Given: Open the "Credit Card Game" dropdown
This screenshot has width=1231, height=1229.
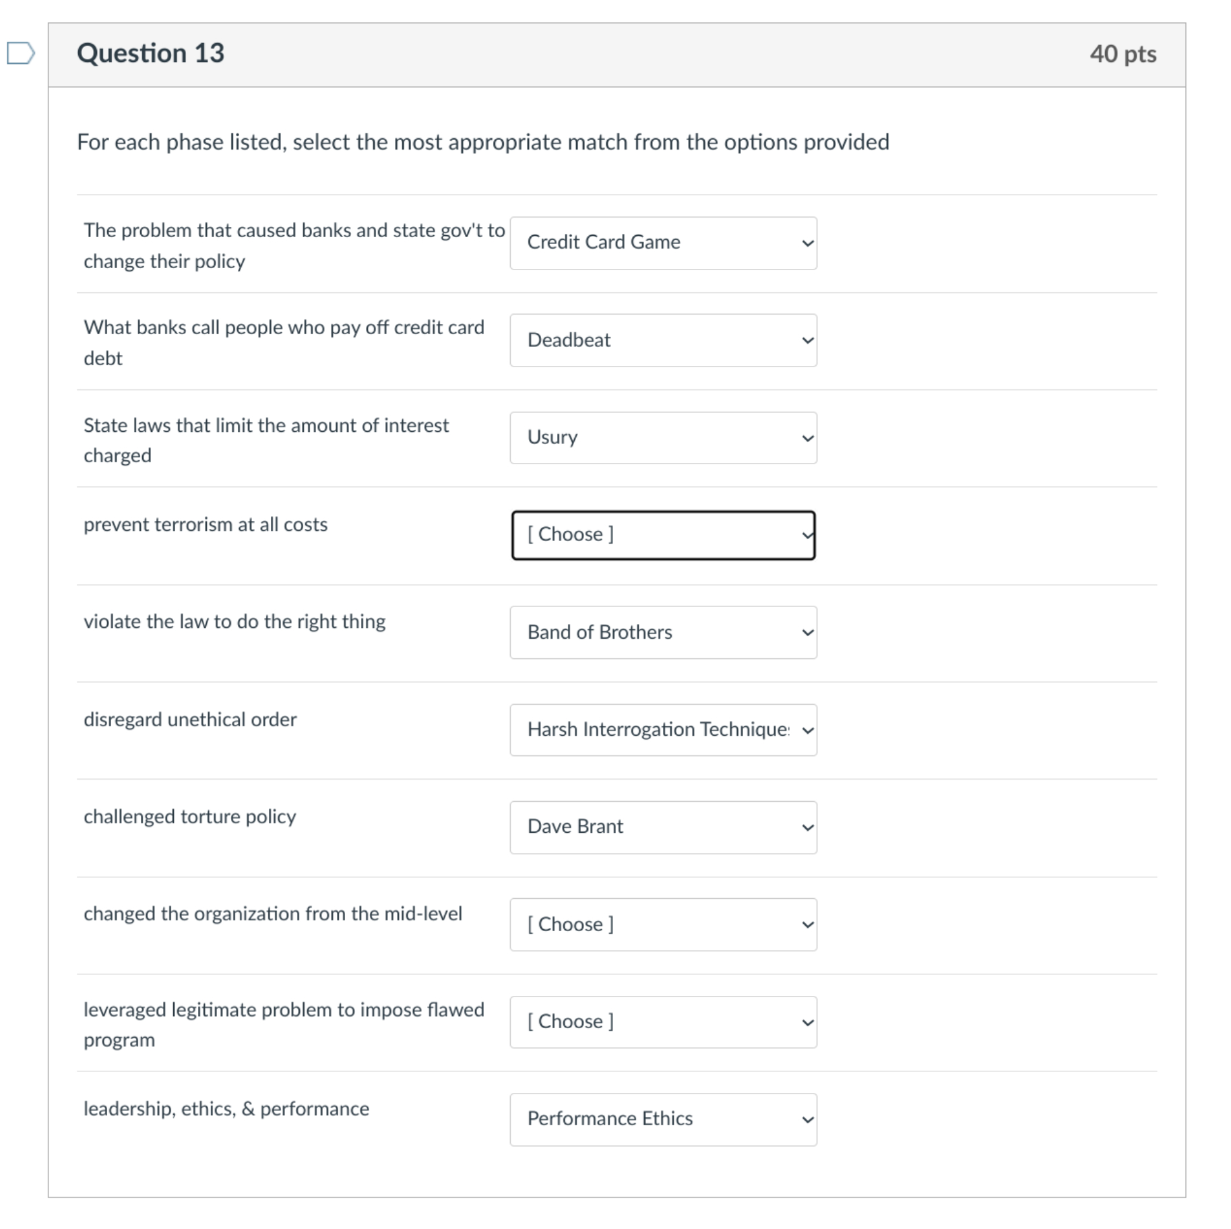Looking at the screenshot, I should (x=662, y=242).
